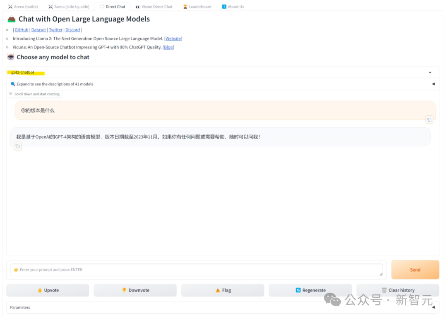This screenshot has width=447, height=318.
Task: Visit the Twitter link
Action: click(x=55, y=30)
